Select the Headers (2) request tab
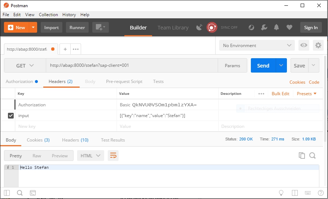The width and height of the screenshot is (328, 199). pos(61,82)
